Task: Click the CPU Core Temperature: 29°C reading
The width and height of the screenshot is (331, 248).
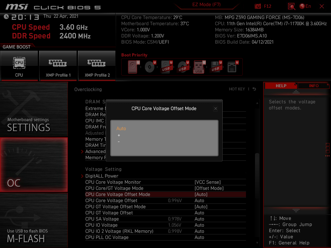Action: pyautogui.click(x=152, y=17)
